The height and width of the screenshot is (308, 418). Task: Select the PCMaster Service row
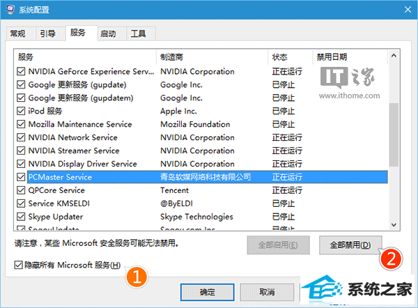click(201, 177)
